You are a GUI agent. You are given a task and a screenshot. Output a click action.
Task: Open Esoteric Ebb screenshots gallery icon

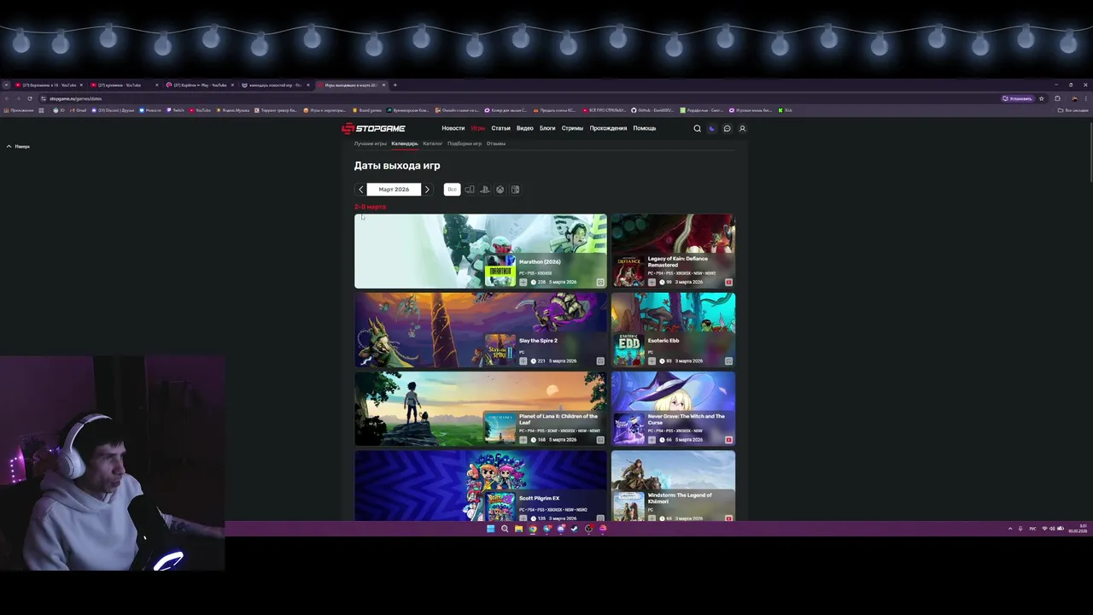(x=728, y=360)
